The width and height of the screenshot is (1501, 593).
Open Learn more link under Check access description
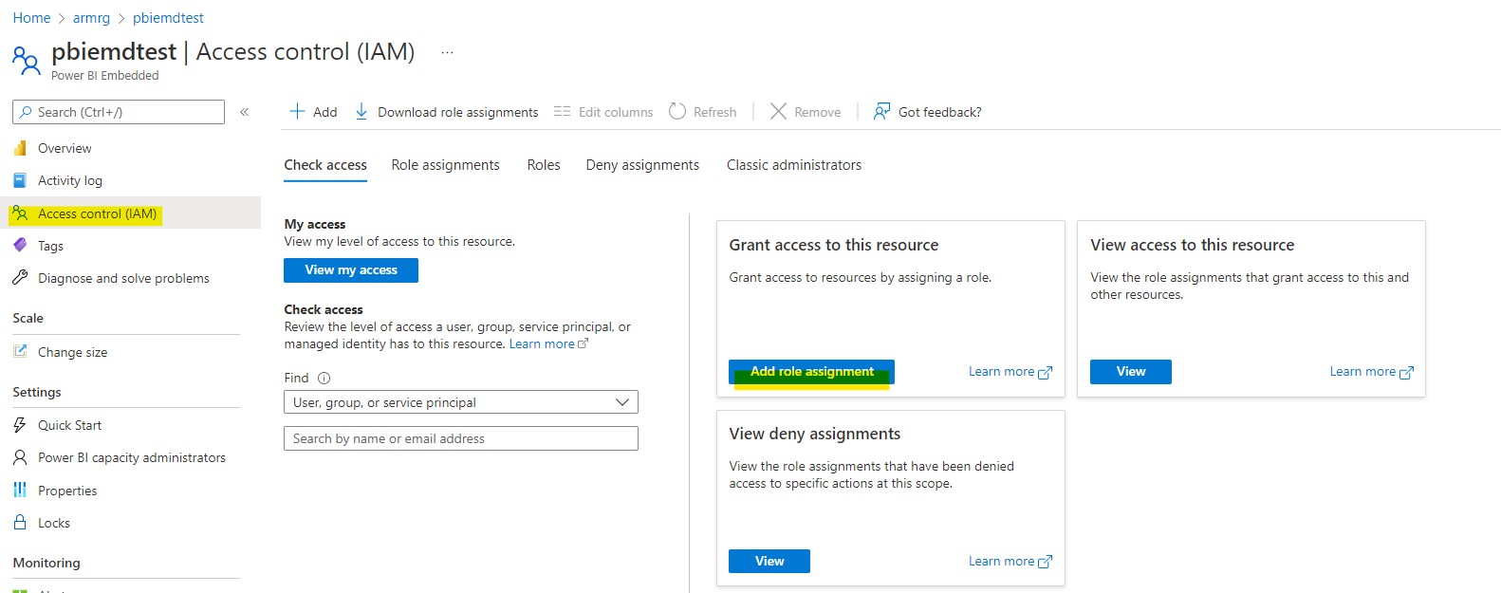(x=548, y=343)
